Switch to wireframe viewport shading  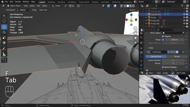pyautogui.click(x=125, y=6)
